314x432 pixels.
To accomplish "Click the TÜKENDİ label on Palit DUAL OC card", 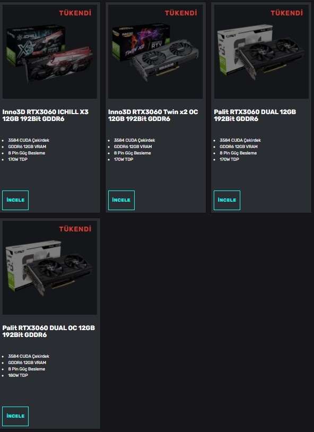I will coord(75,229).
